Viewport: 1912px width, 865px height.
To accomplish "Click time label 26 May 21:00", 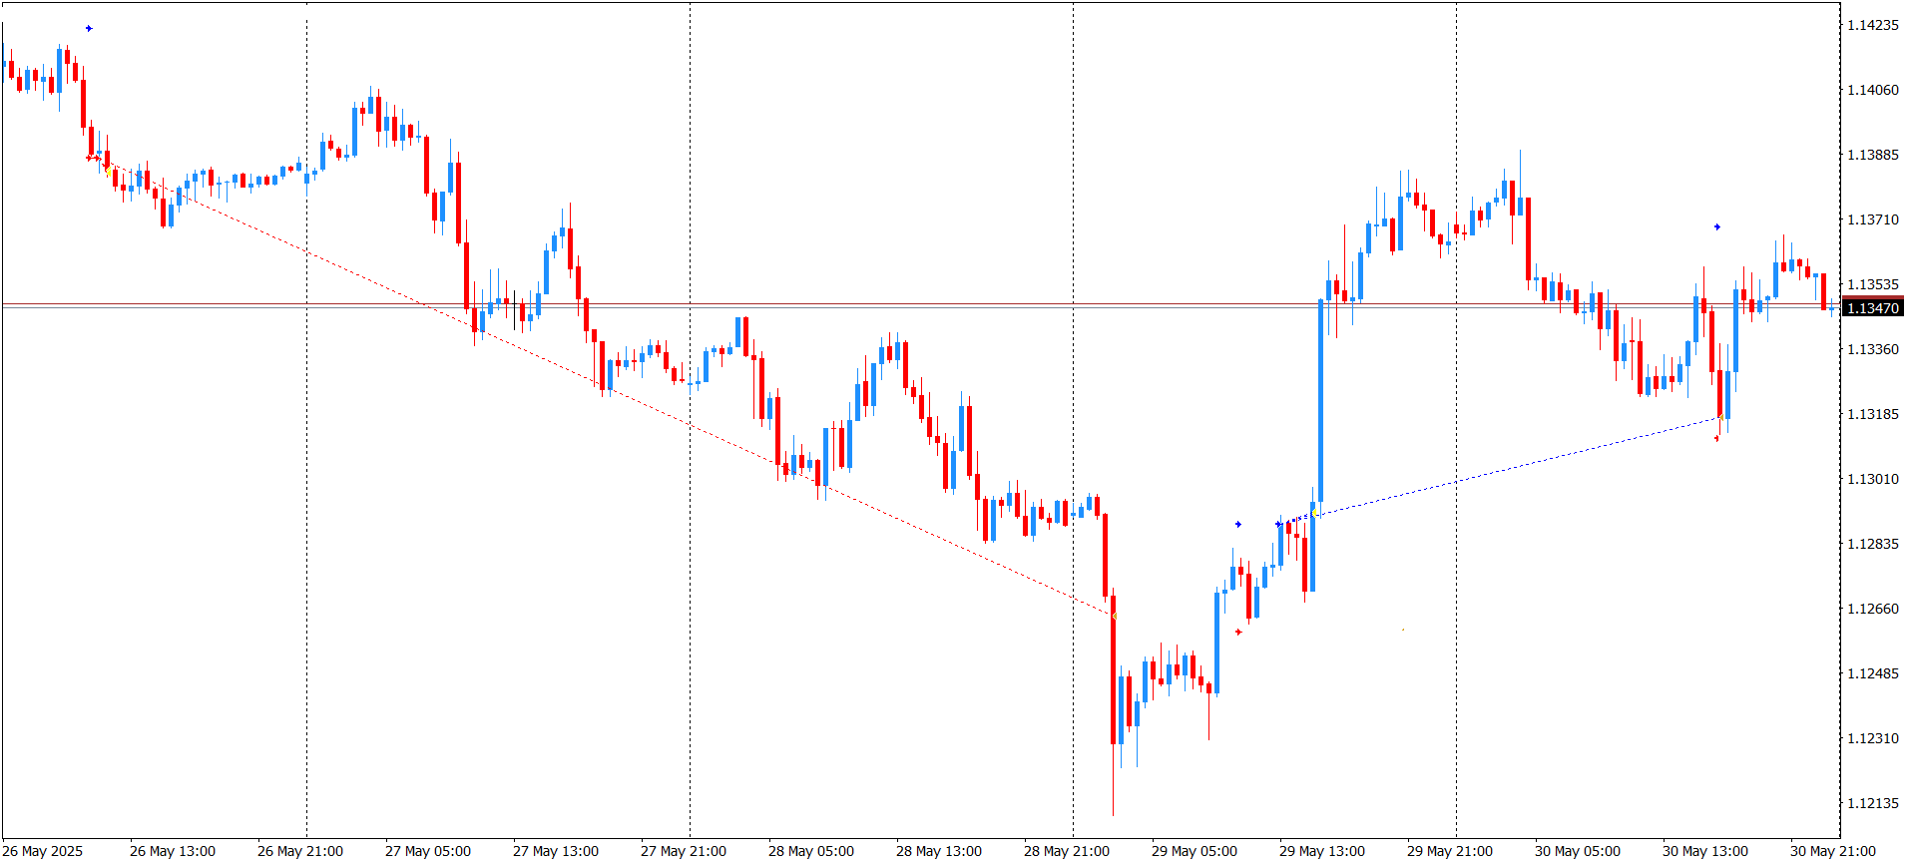I will [x=300, y=851].
